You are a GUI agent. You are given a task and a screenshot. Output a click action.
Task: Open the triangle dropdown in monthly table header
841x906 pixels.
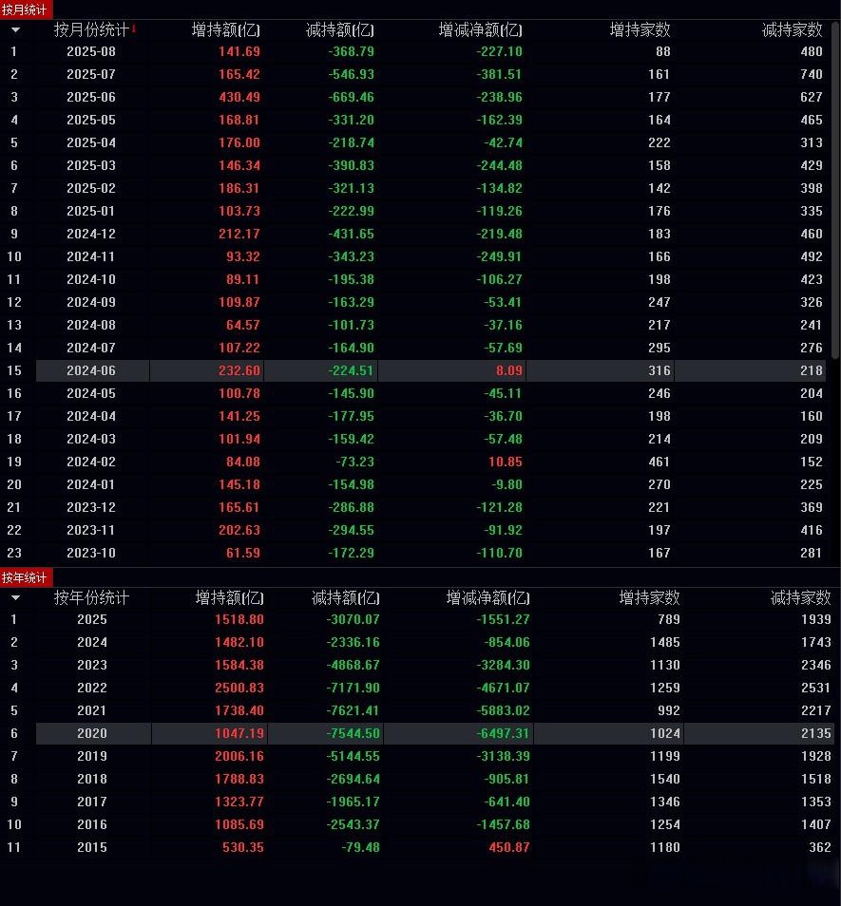[x=15, y=30]
